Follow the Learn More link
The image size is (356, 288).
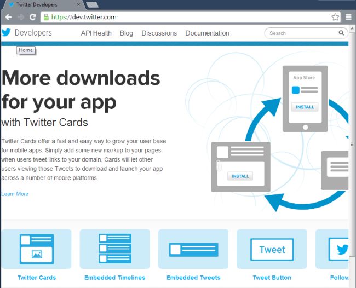pos(15,194)
